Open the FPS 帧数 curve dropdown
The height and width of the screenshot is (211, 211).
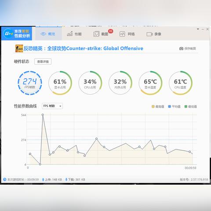click(x=52, y=106)
